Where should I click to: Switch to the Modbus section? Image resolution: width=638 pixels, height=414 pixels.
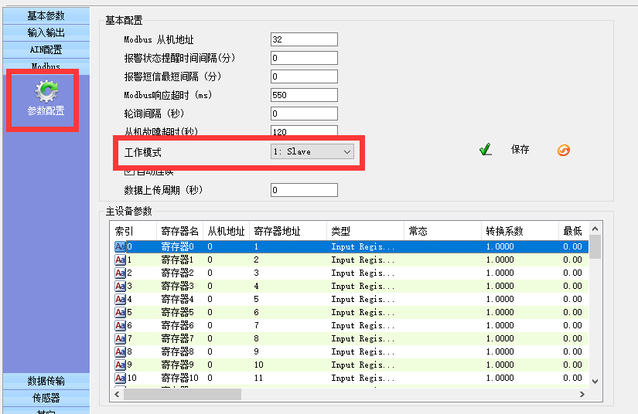tap(46, 66)
